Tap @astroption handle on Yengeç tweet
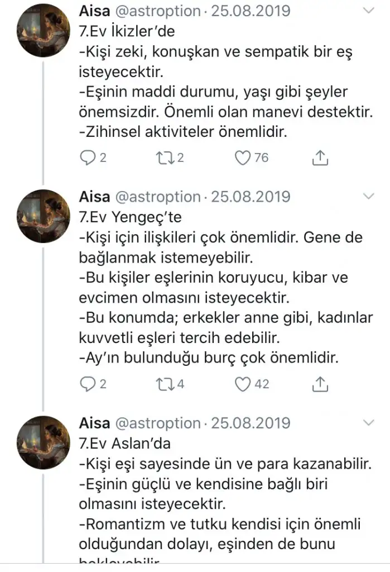Screen dimensions: 390x572 (157, 197)
